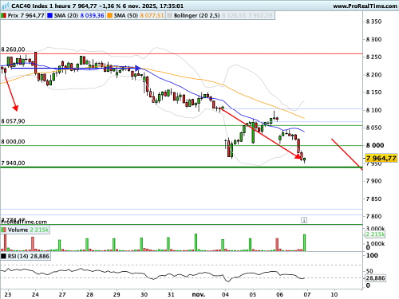Image resolution: width=399 pixels, height=299 pixels.
Task: Click the tall red candle at 24
Action: pos(35,63)
